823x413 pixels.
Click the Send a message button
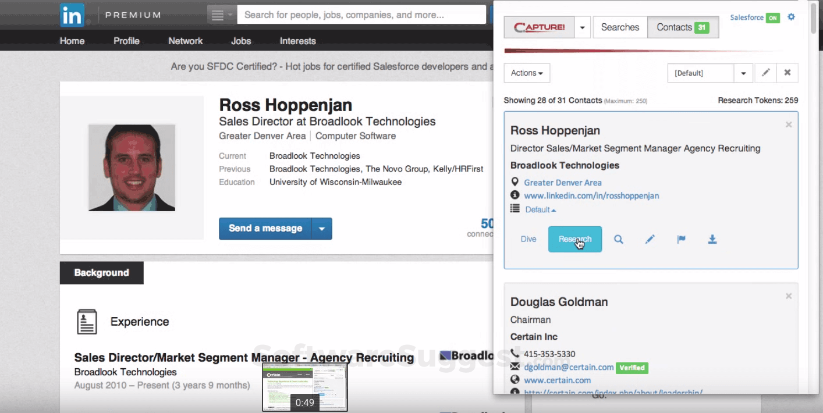(x=265, y=228)
